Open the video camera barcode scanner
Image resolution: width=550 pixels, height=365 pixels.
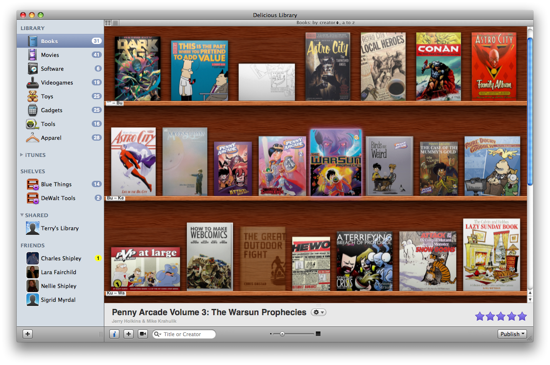click(143, 334)
